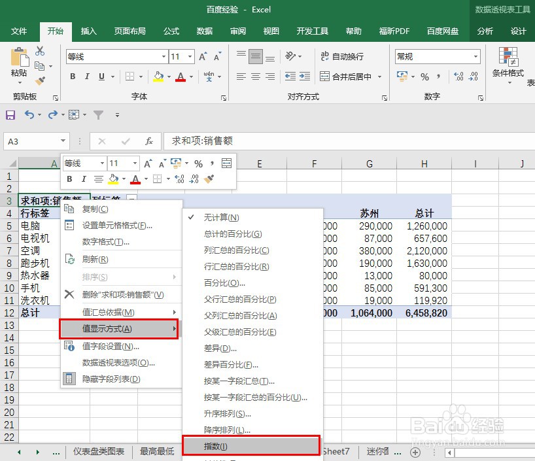Toggle Bold in the ribbon font group
Image resolution: width=535 pixels, height=461 pixels.
[73, 77]
